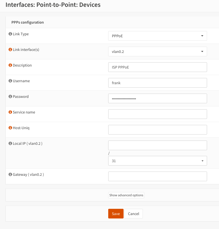
Task: Open the subnet mask 31 dropdown
Action: 157,161
